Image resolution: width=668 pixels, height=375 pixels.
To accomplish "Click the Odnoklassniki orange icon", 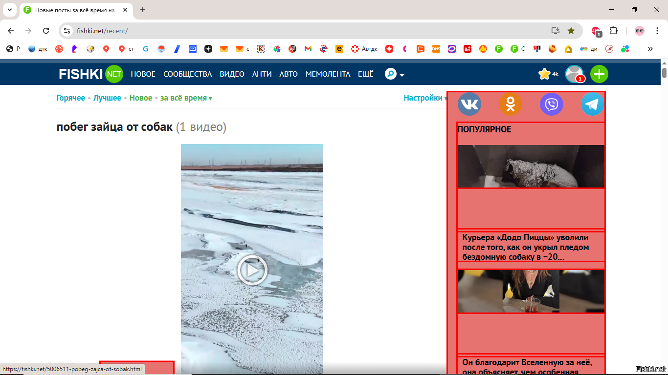I will pyautogui.click(x=510, y=104).
